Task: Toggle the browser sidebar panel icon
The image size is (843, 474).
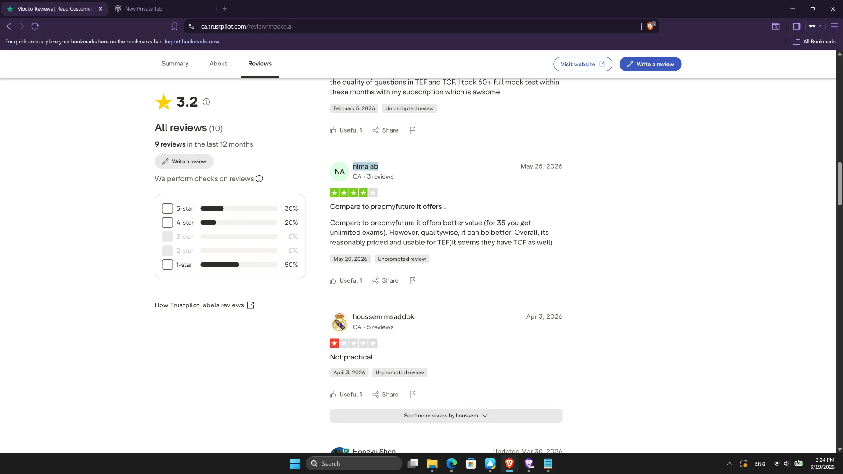Action: (796, 26)
